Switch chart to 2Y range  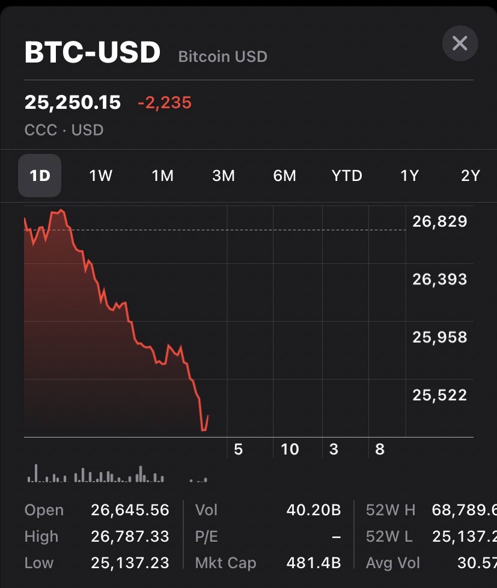(x=471, y=176)
